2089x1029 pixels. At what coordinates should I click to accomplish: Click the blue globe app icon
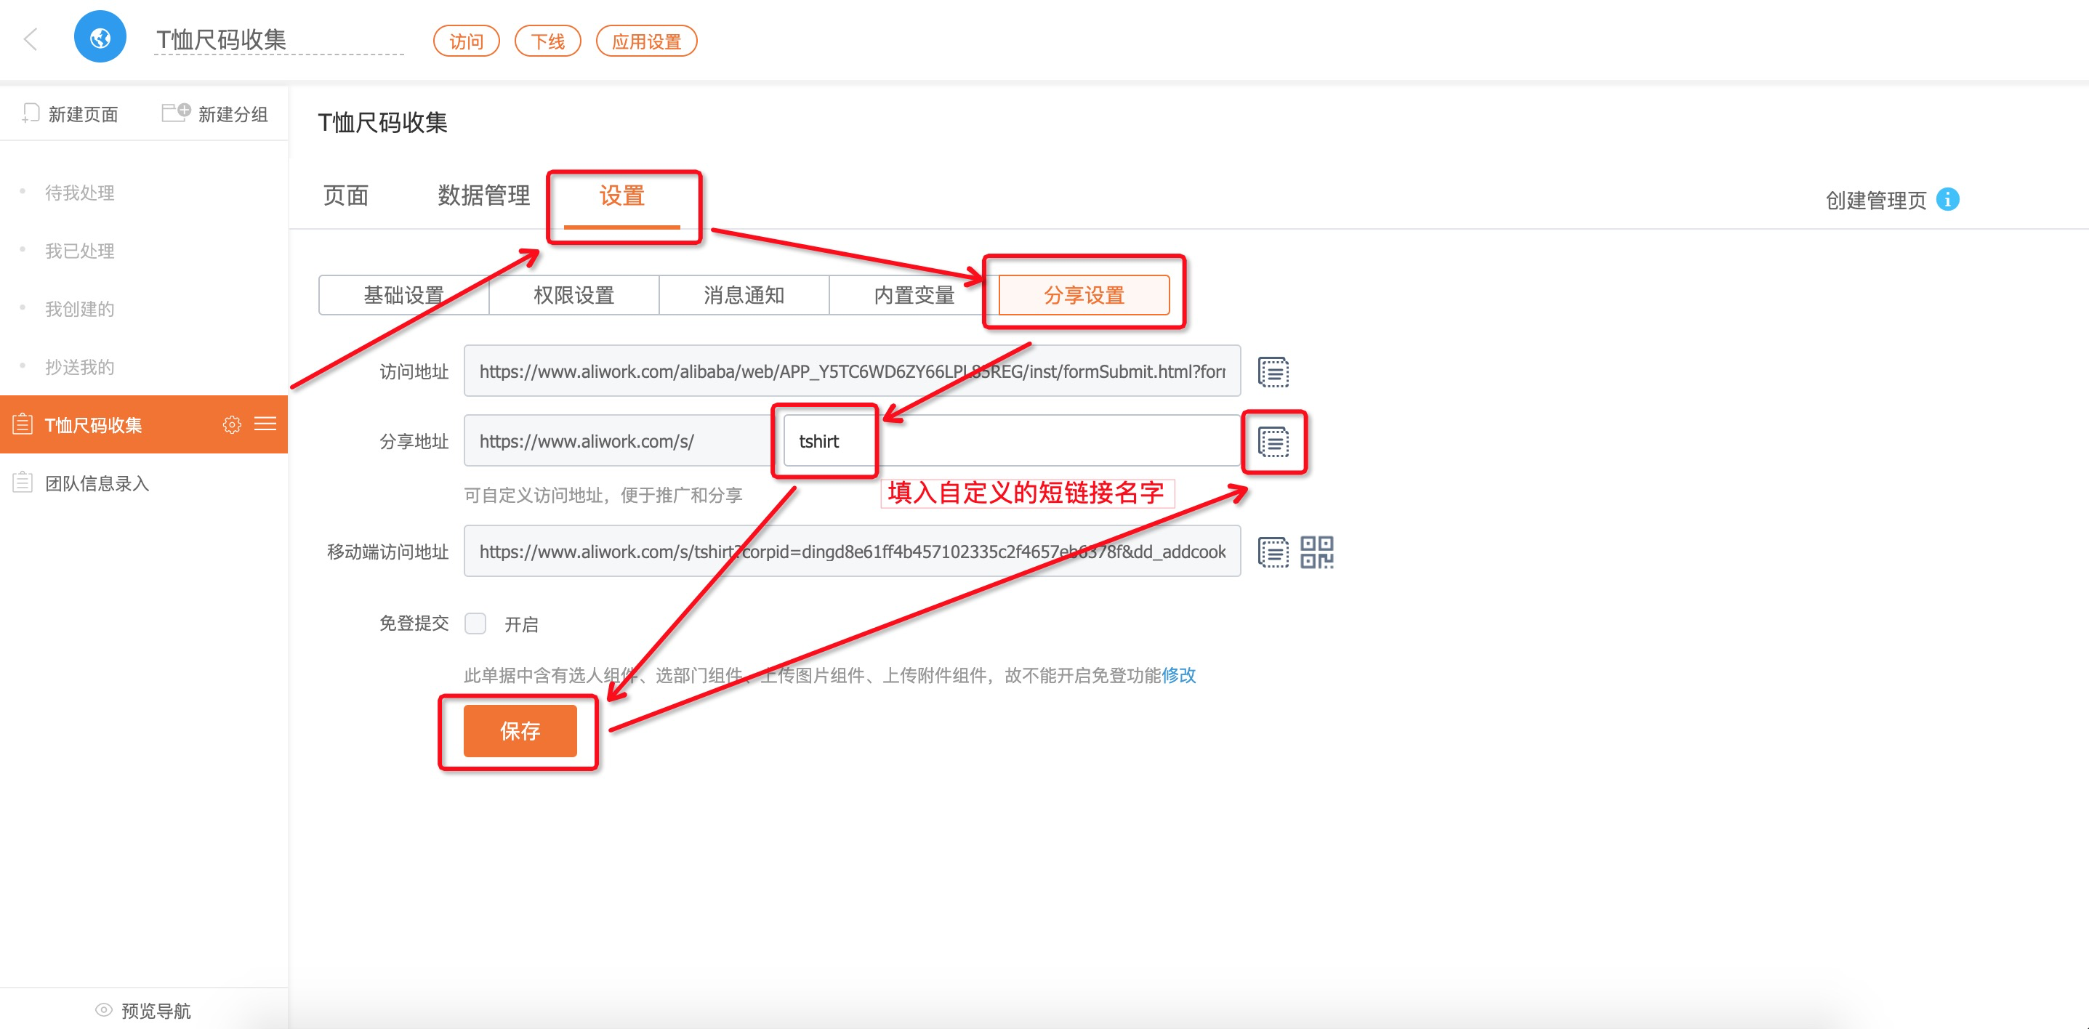point(100,37)
